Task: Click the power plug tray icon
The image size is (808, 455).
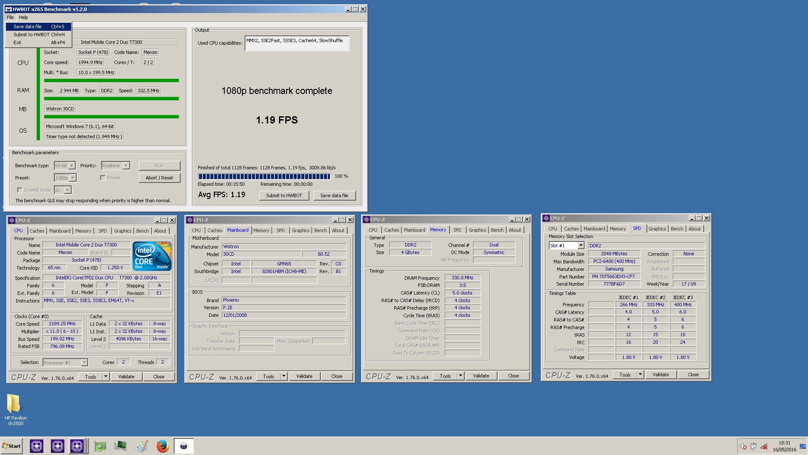Action: coord(753,447)
